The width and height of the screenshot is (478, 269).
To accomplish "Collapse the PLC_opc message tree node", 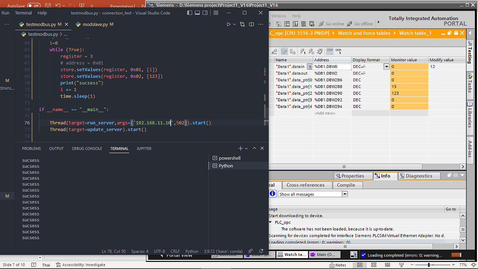I will pyautogui.click(x=271, y=222).
